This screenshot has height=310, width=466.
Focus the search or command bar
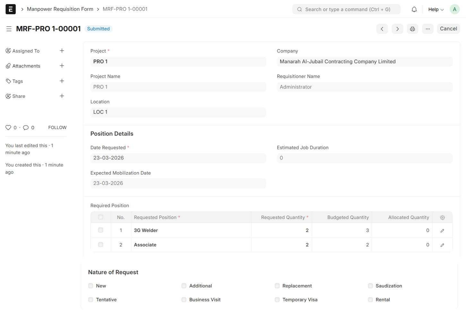point(347,9)
